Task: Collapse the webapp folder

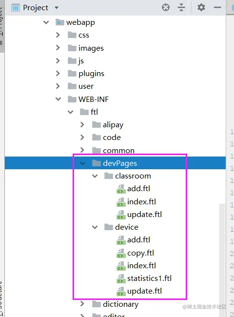Action: [x=46, y=22]
